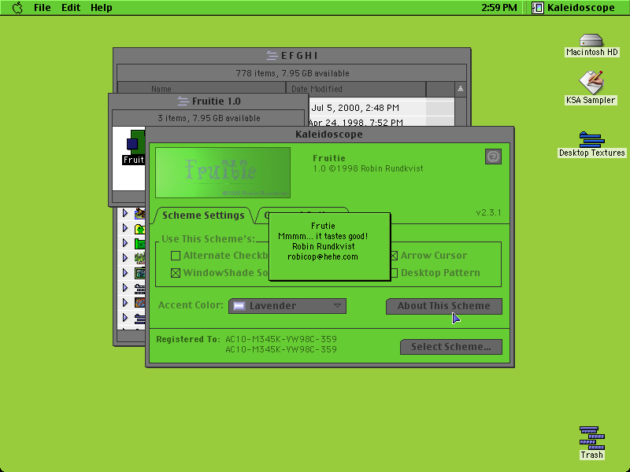The image size is (630, 472).
Task: Toggle the Desktop Pattern checkbox
Action: tap(394, 273)
